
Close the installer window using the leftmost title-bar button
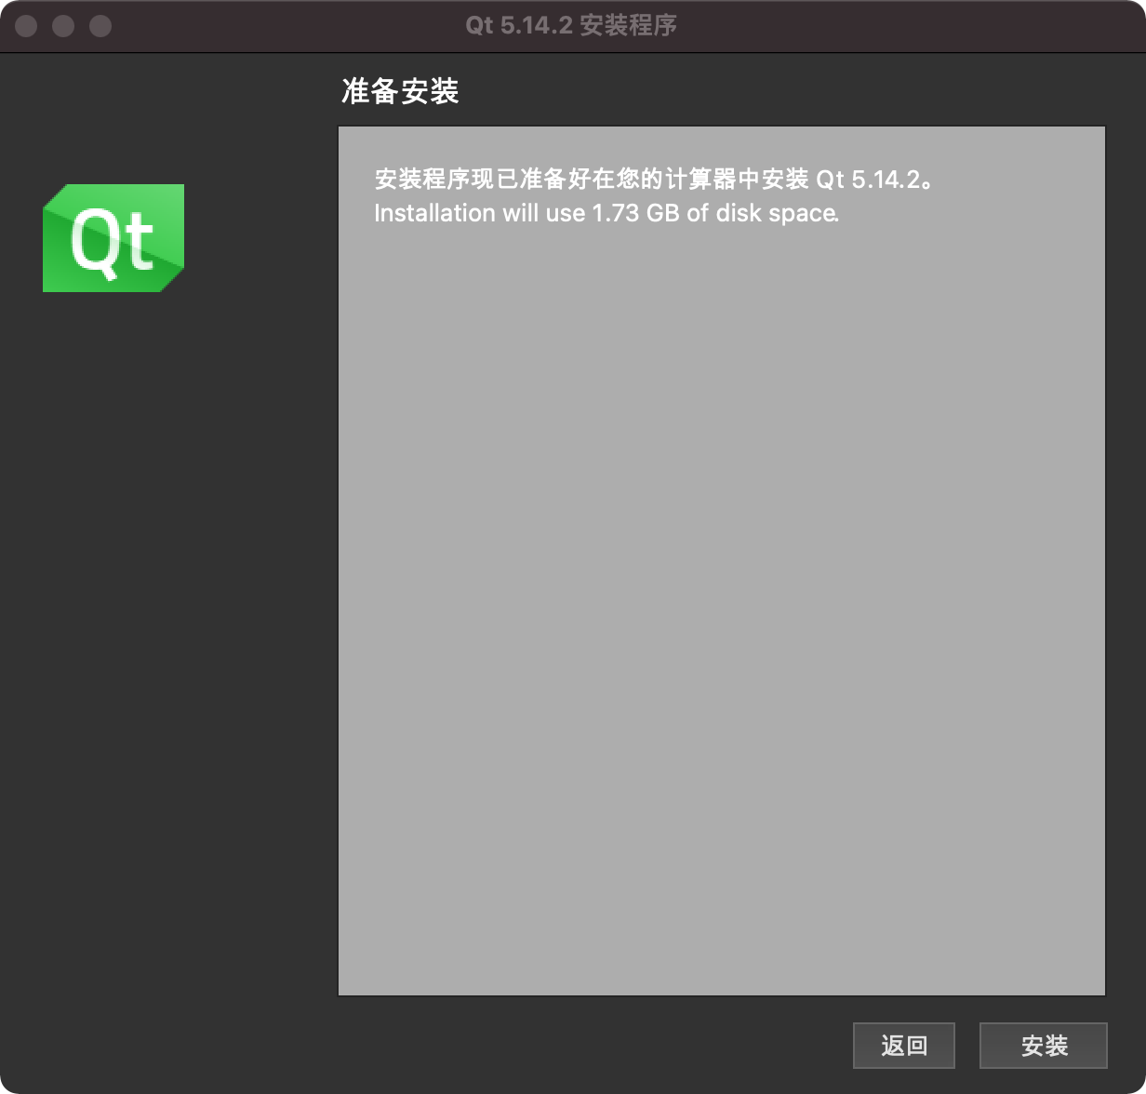point(26,26)
